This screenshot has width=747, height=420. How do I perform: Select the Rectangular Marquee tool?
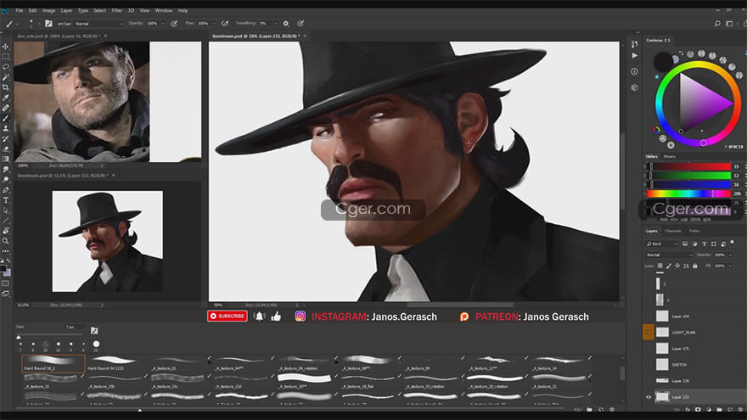click(6, 57)
